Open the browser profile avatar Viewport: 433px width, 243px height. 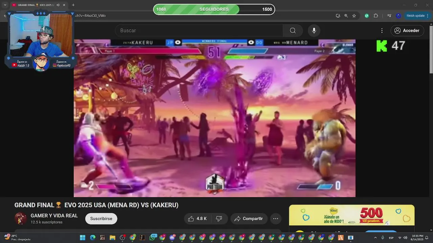(x=398, y=16)
